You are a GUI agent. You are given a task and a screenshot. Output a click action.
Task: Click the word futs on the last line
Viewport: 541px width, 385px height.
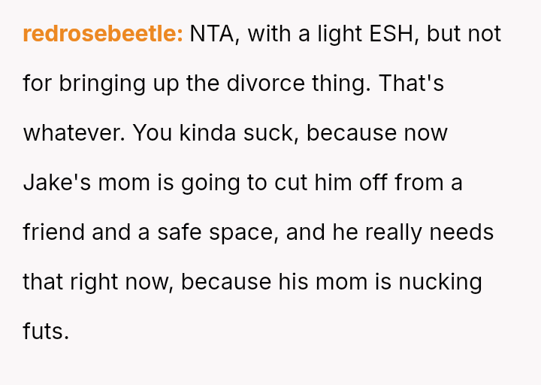pyautogui.click(x=45, y=332)
